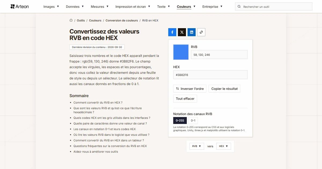
Task: Click the RVB en HEX breadcrumb text
Action: [150, 20]
